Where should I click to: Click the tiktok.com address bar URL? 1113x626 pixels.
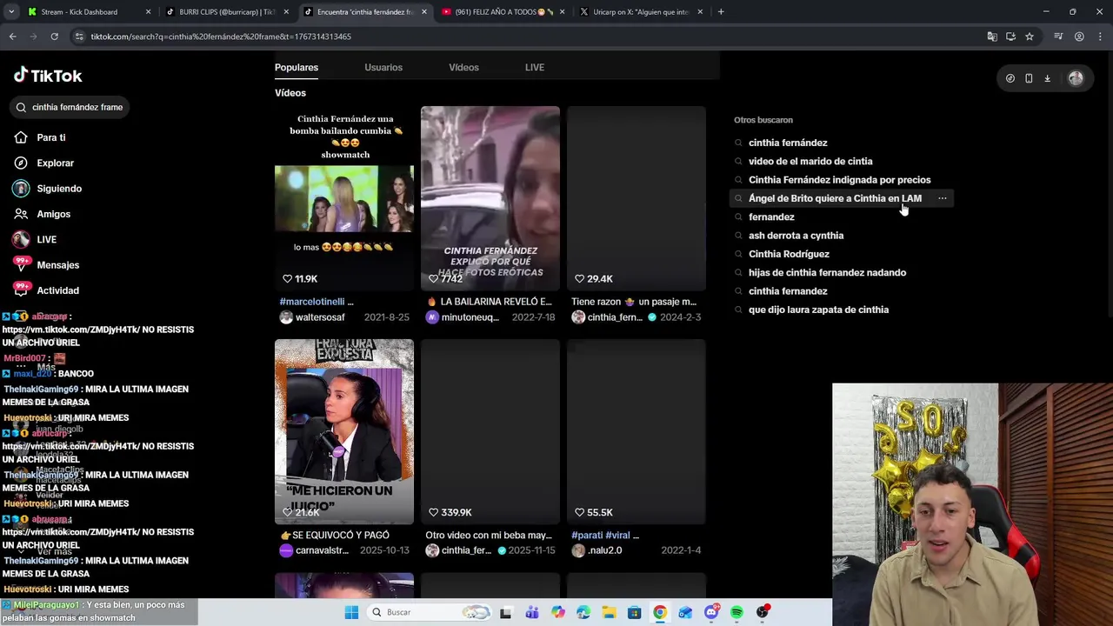221,37
